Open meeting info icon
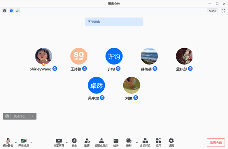 5,11
